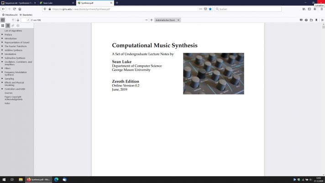The height and width of the screenshot is (183, 325).
Task: Print the PDF document
Action: pos(306,20)
